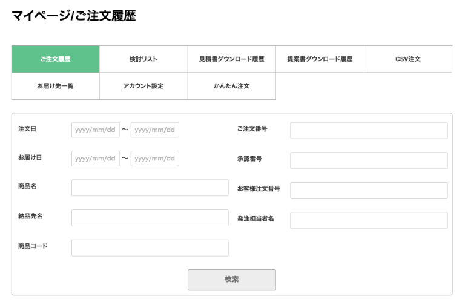The width and height of the screenshot is (465, 305).
Task: Click the 商品コード input field
Action: pyautogui.click(x=150, y=248)
